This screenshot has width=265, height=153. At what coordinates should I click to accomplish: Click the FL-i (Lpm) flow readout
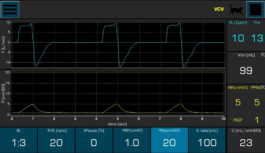tap(238, 38)
